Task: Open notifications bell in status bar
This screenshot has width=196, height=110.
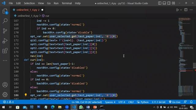Action: click(191, 102)
